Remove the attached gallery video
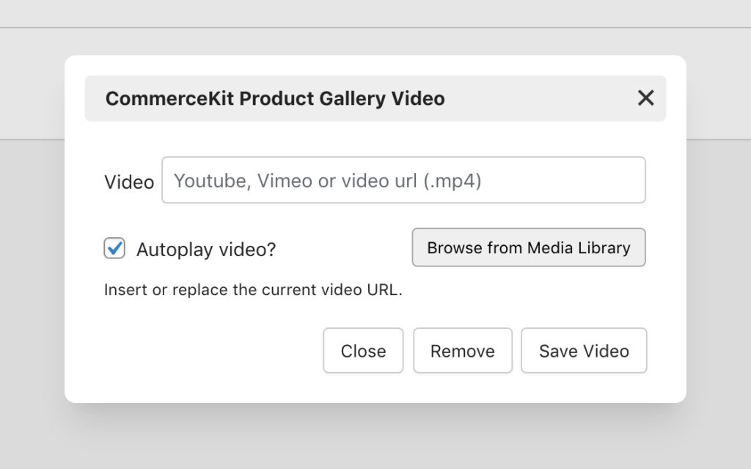 tap(463, 350)
